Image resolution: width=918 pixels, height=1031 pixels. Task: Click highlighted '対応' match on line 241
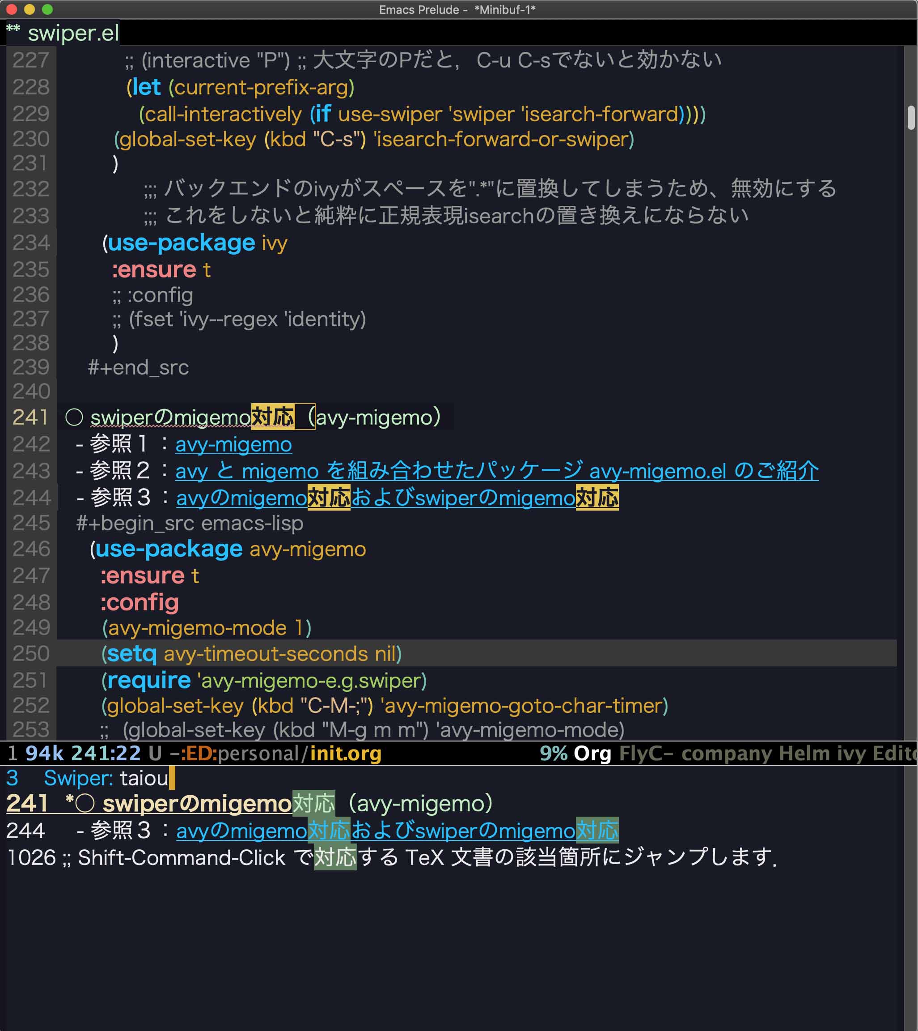273,418
